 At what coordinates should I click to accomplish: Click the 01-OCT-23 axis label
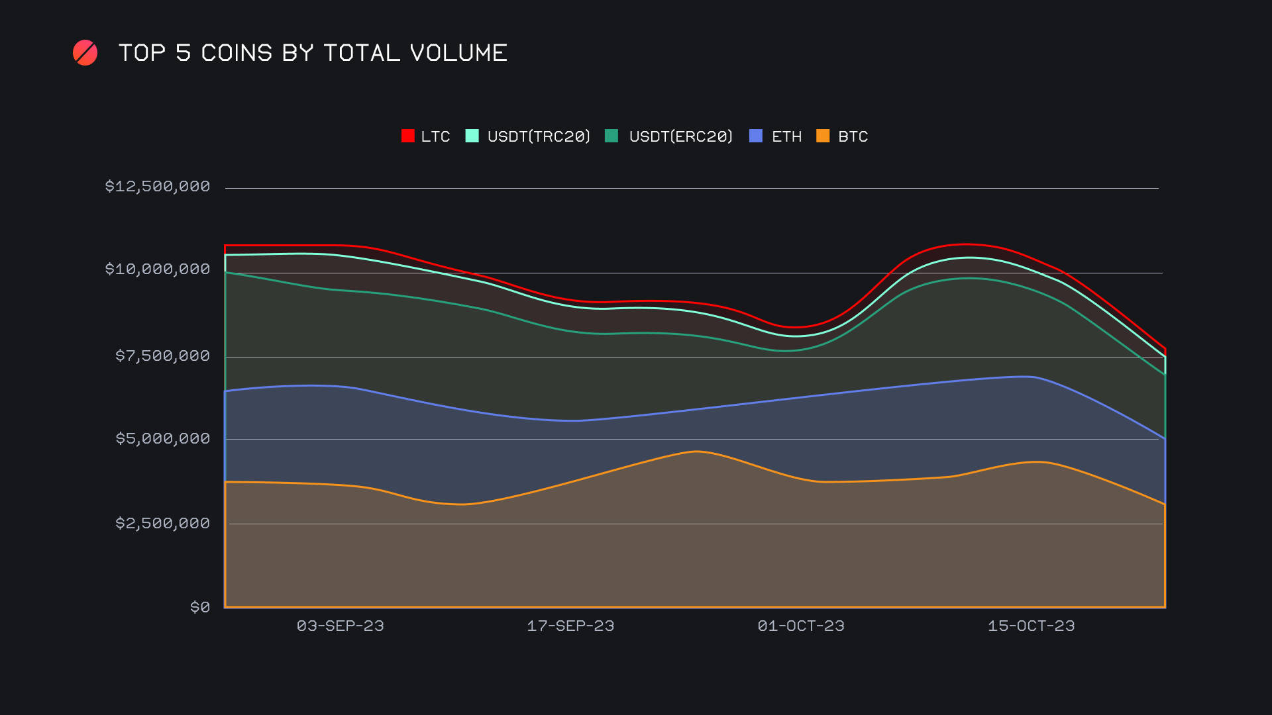(x=800, y=626)
